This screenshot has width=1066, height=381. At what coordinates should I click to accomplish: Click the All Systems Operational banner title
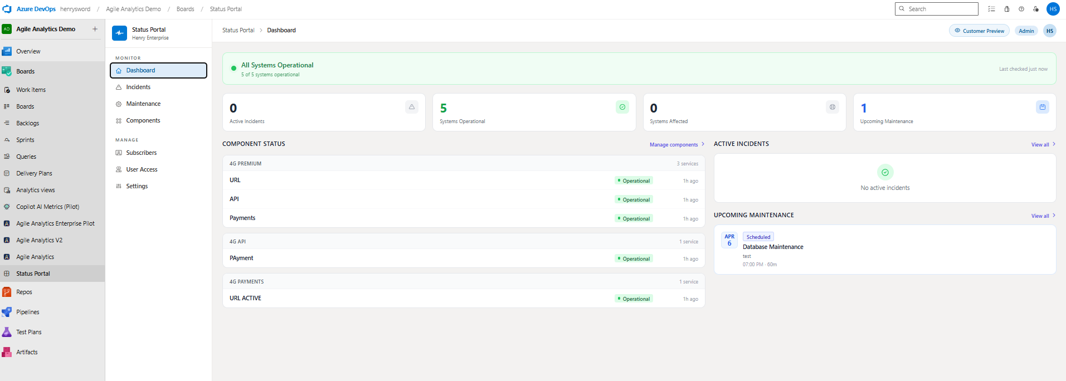(x=277, y=65)
